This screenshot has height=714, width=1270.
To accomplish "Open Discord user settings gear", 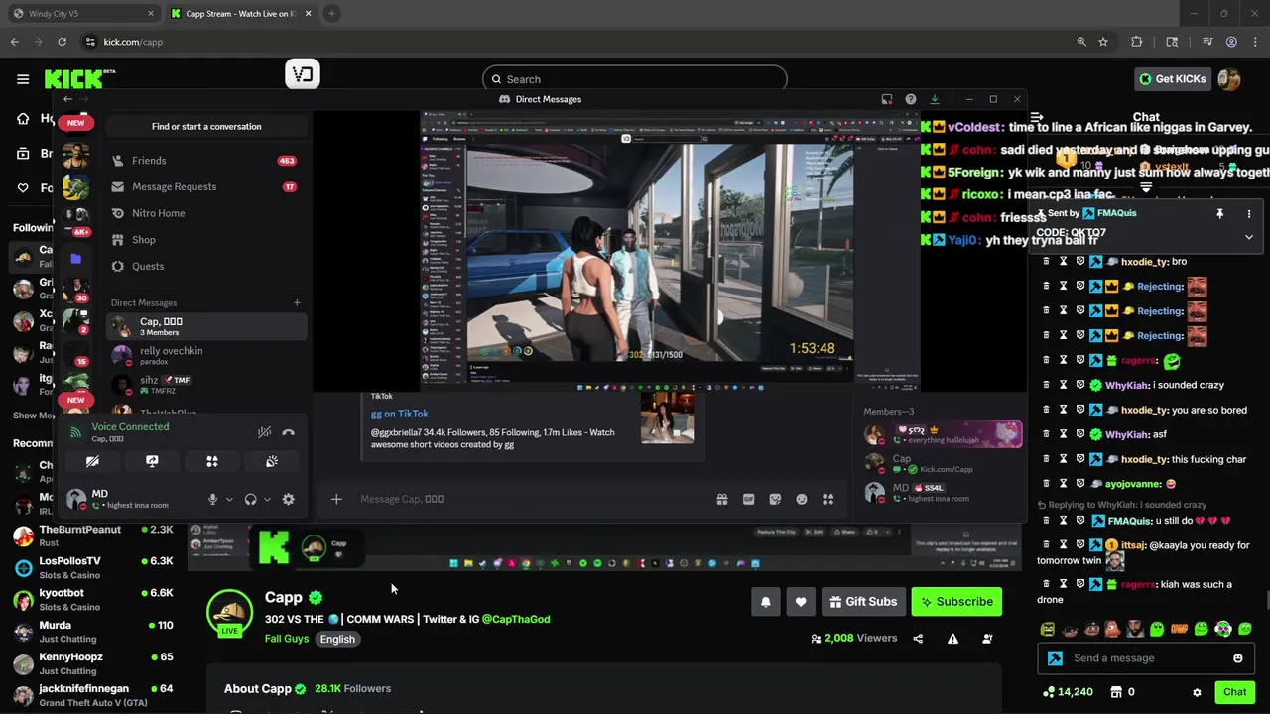I will coord(288,500).
